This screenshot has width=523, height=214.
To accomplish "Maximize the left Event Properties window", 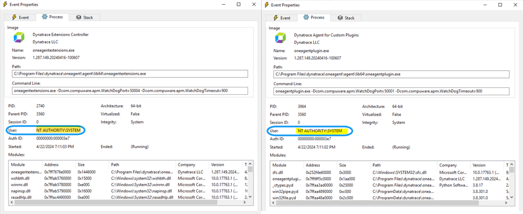I will click(239, 4).
